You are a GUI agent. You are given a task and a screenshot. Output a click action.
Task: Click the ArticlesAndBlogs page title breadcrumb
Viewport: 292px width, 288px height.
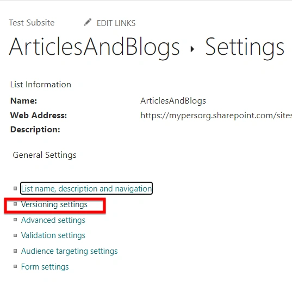[x=94, y=47]
